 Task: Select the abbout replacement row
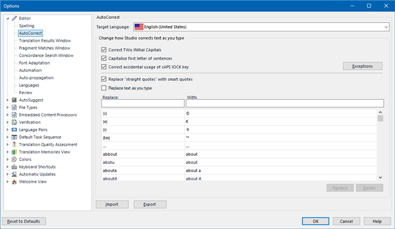[x=239, y=154]
